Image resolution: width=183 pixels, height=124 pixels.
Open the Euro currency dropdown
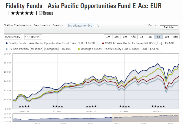tap(152, 25)
